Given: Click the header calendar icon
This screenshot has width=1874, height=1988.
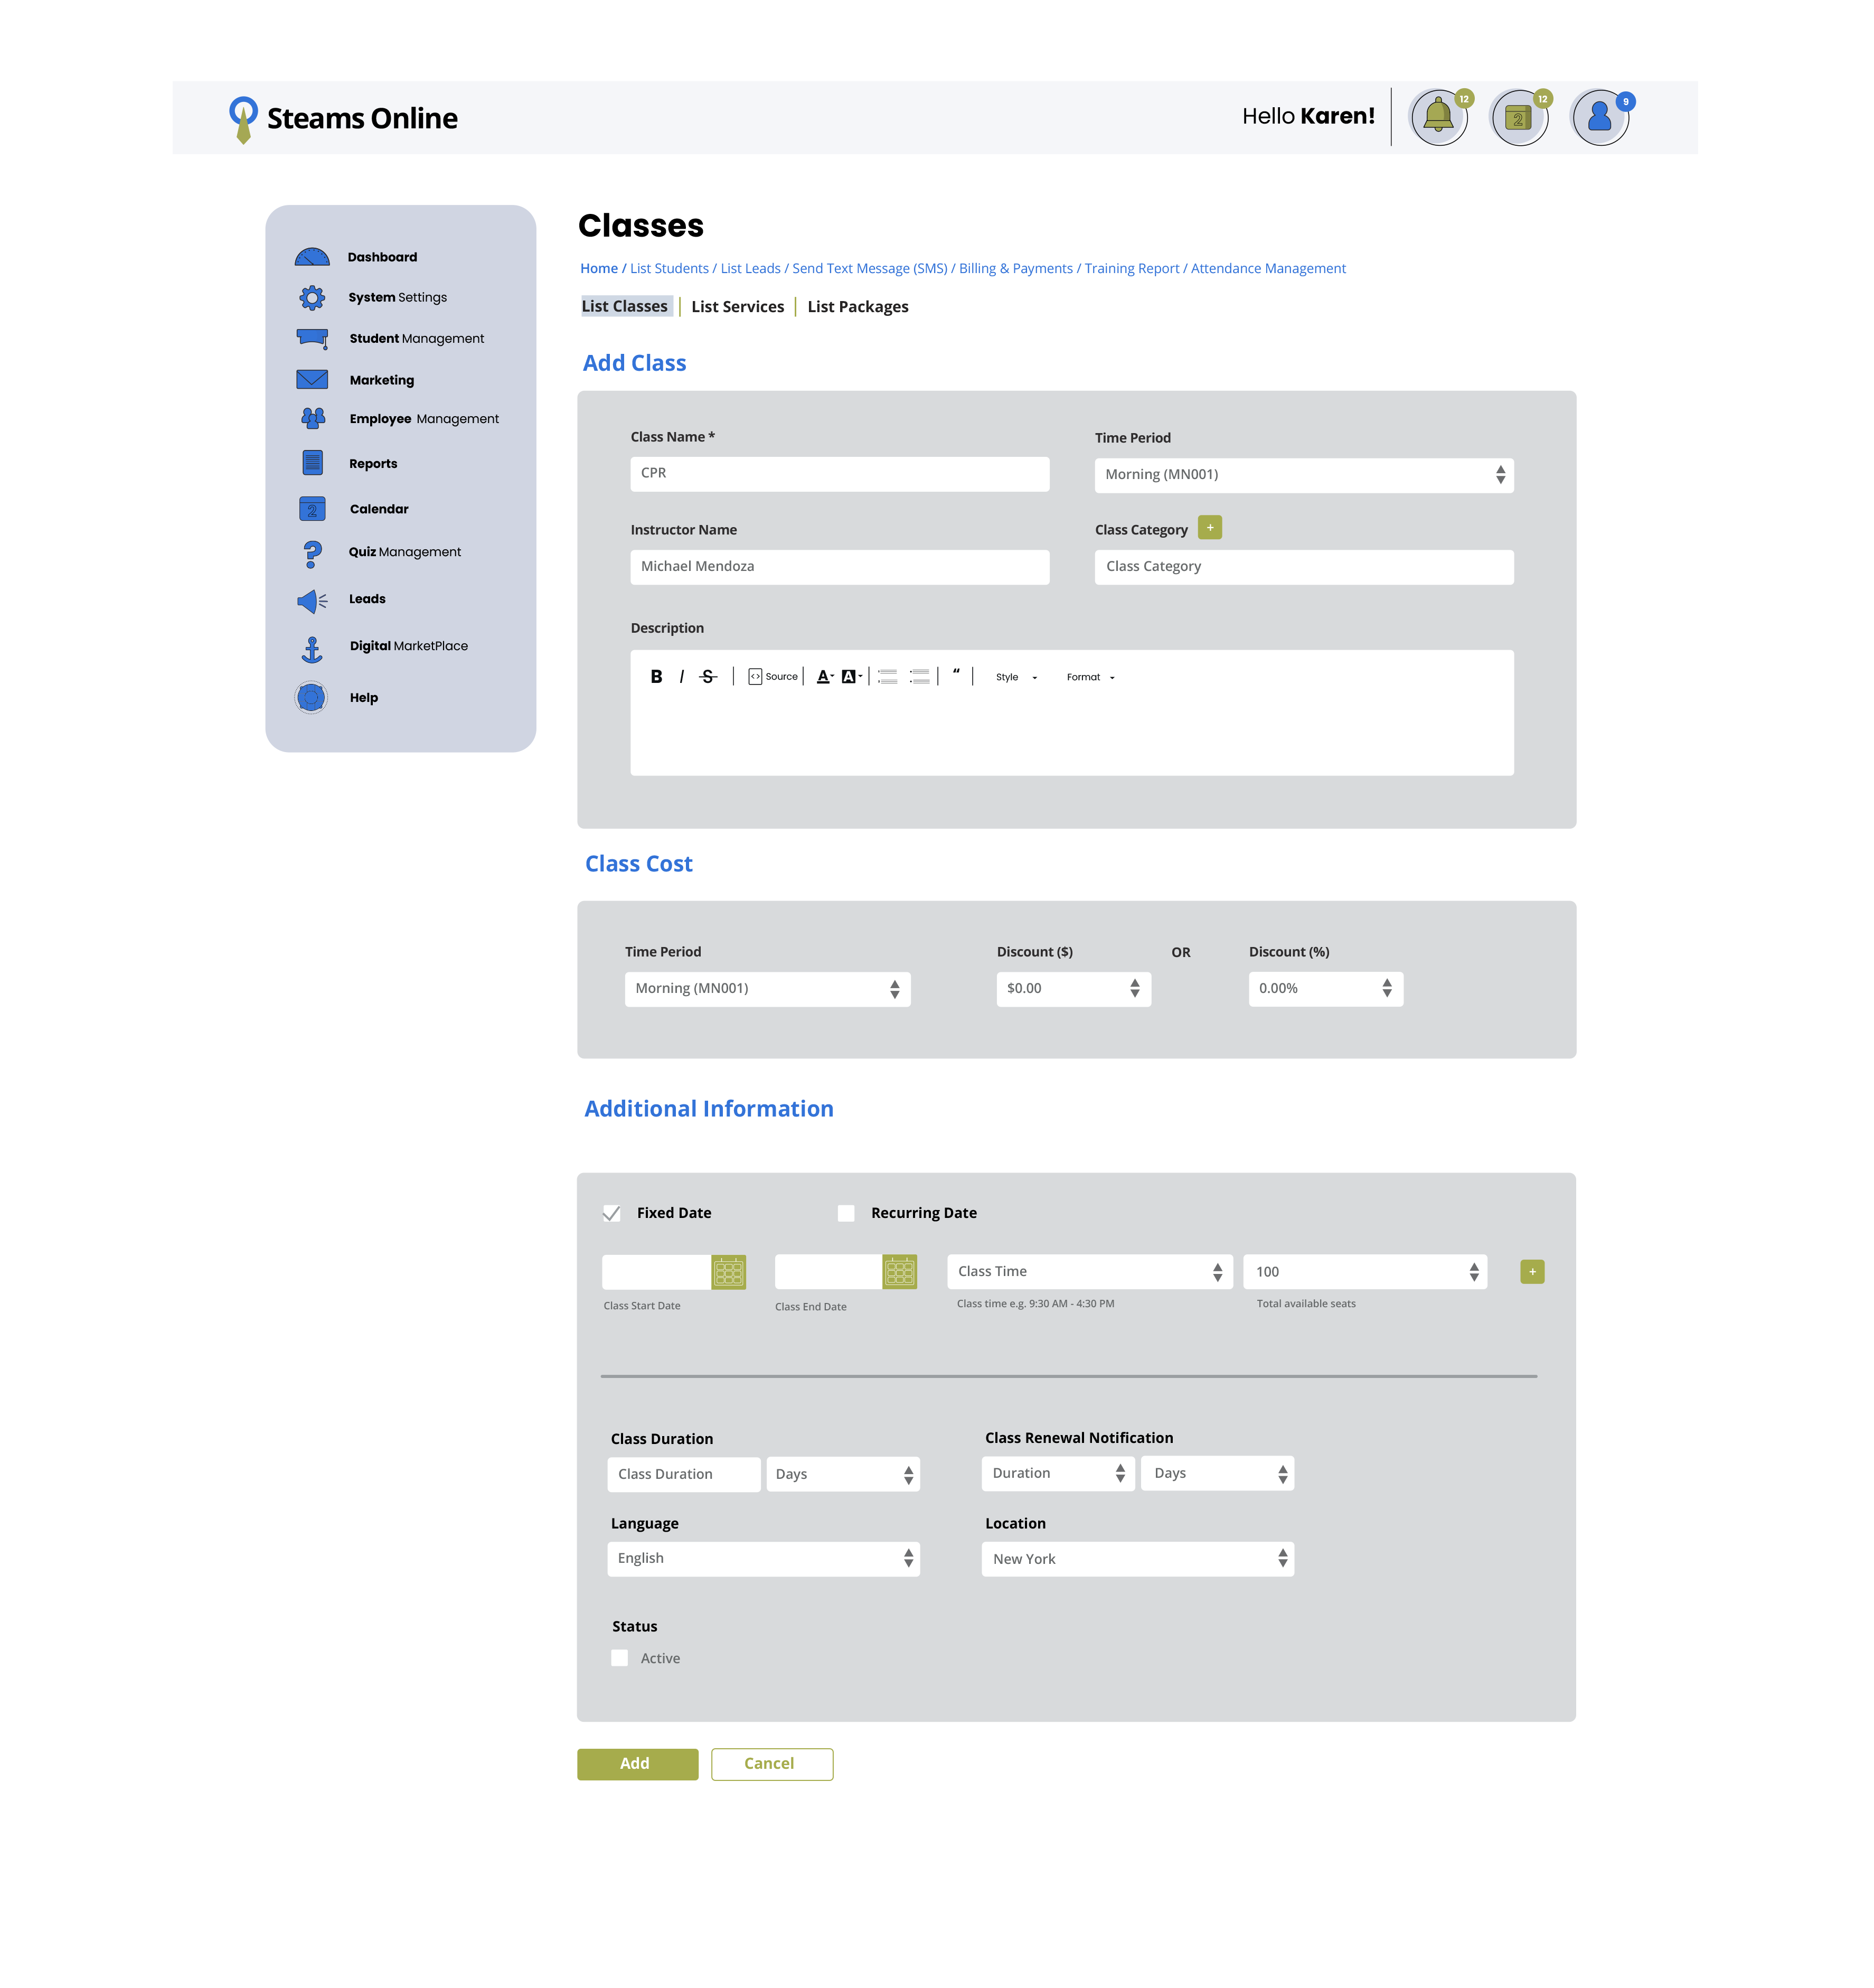Looking at the screenshot, I should [1518, 117].
